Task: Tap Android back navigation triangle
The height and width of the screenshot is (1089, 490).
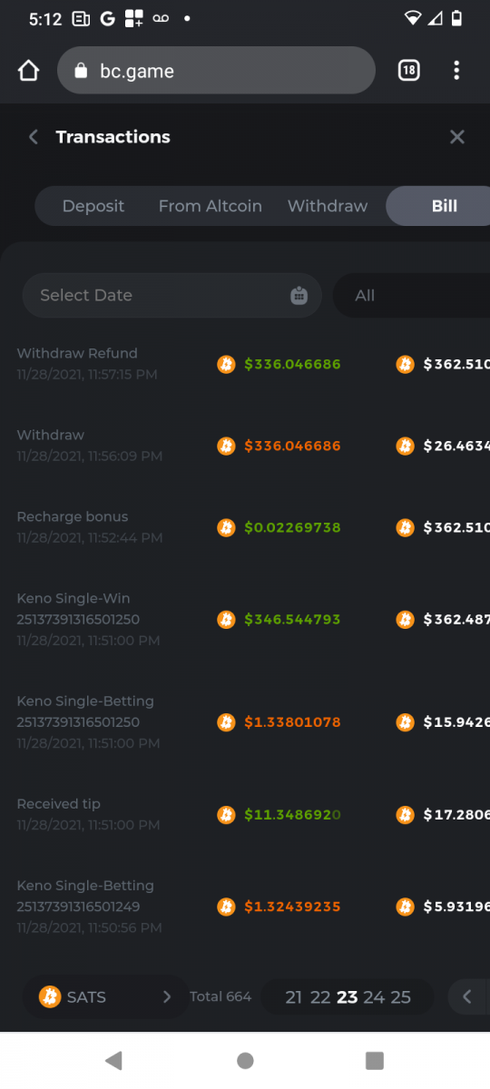Action: [x=113, y=1060]
